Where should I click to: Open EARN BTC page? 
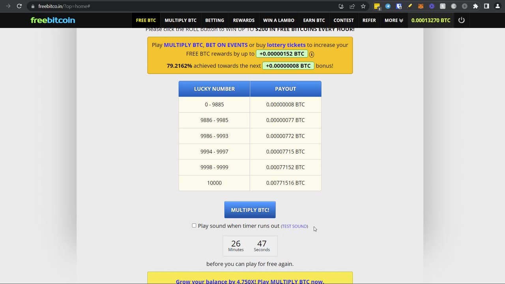314,20
